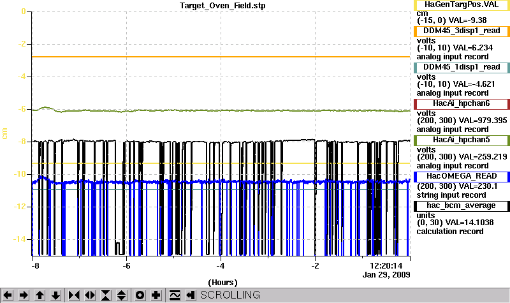This screenshot has height=303, width=510.
Task: Select the HacAi_hpchan6 legend entry
Action: (x=462, y=104)
